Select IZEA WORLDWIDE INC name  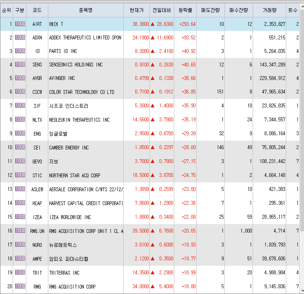pyautogui.click(x=70, y=217)
